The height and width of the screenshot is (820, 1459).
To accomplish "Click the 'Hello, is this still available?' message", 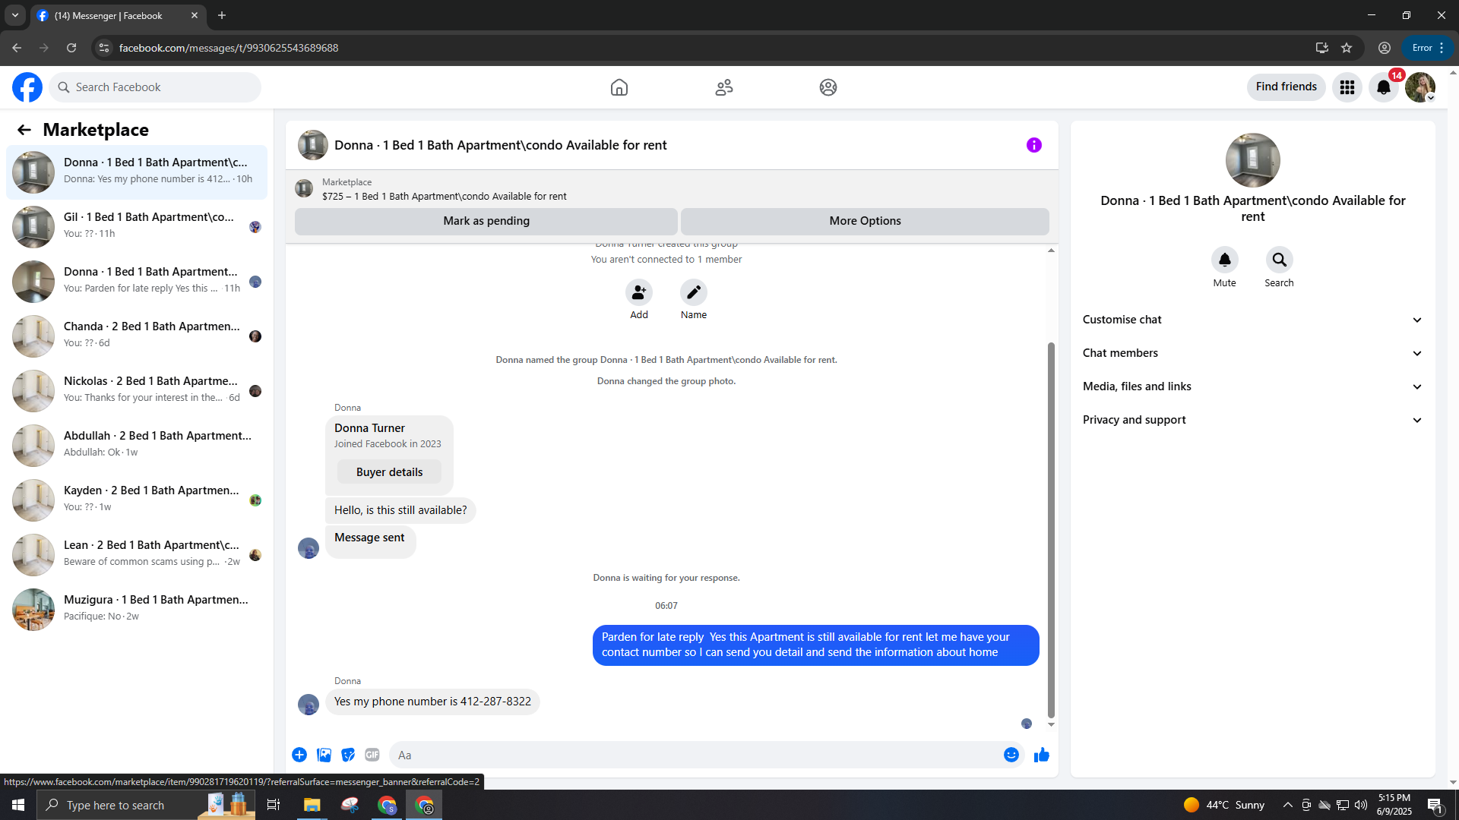I will [400, 510].
